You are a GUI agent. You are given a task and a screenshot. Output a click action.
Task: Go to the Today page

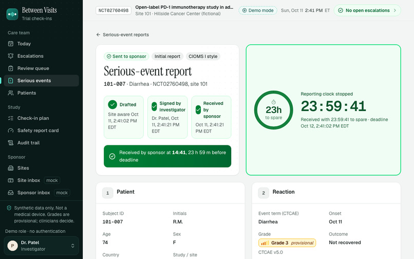point(41,44)
